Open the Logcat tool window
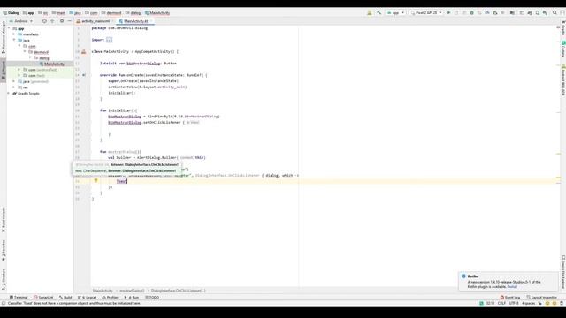 (87, 298)
